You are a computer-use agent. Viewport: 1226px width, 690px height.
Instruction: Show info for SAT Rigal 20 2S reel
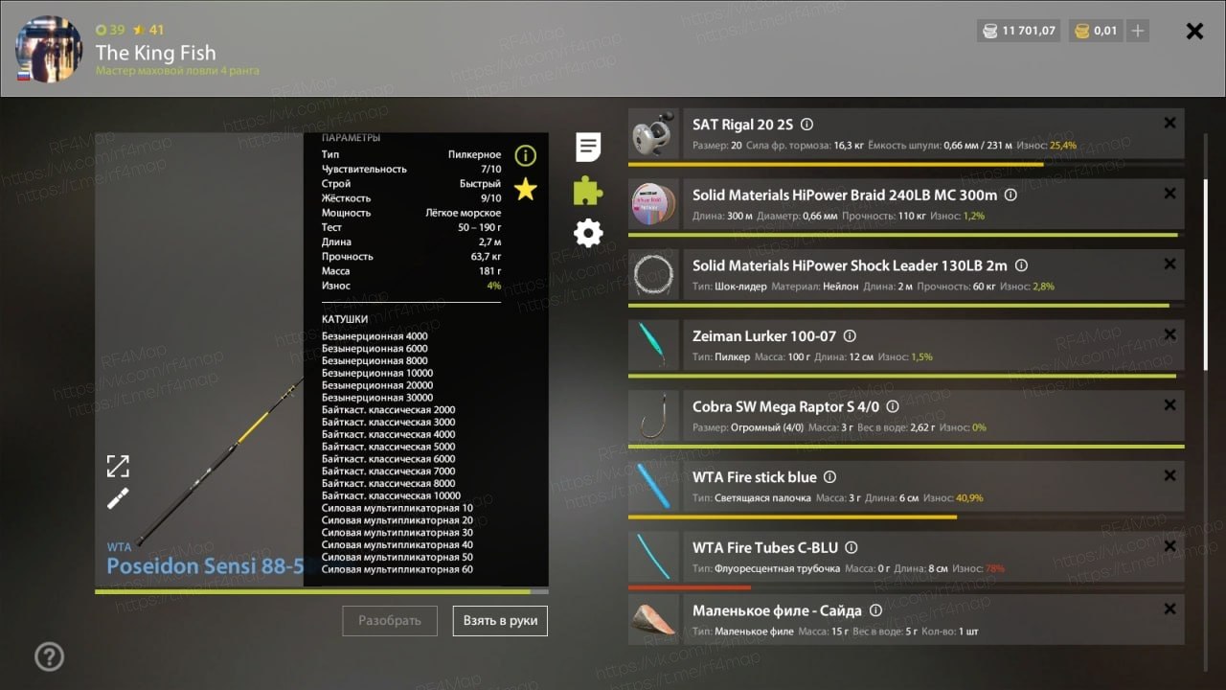(x=806, y=125)
